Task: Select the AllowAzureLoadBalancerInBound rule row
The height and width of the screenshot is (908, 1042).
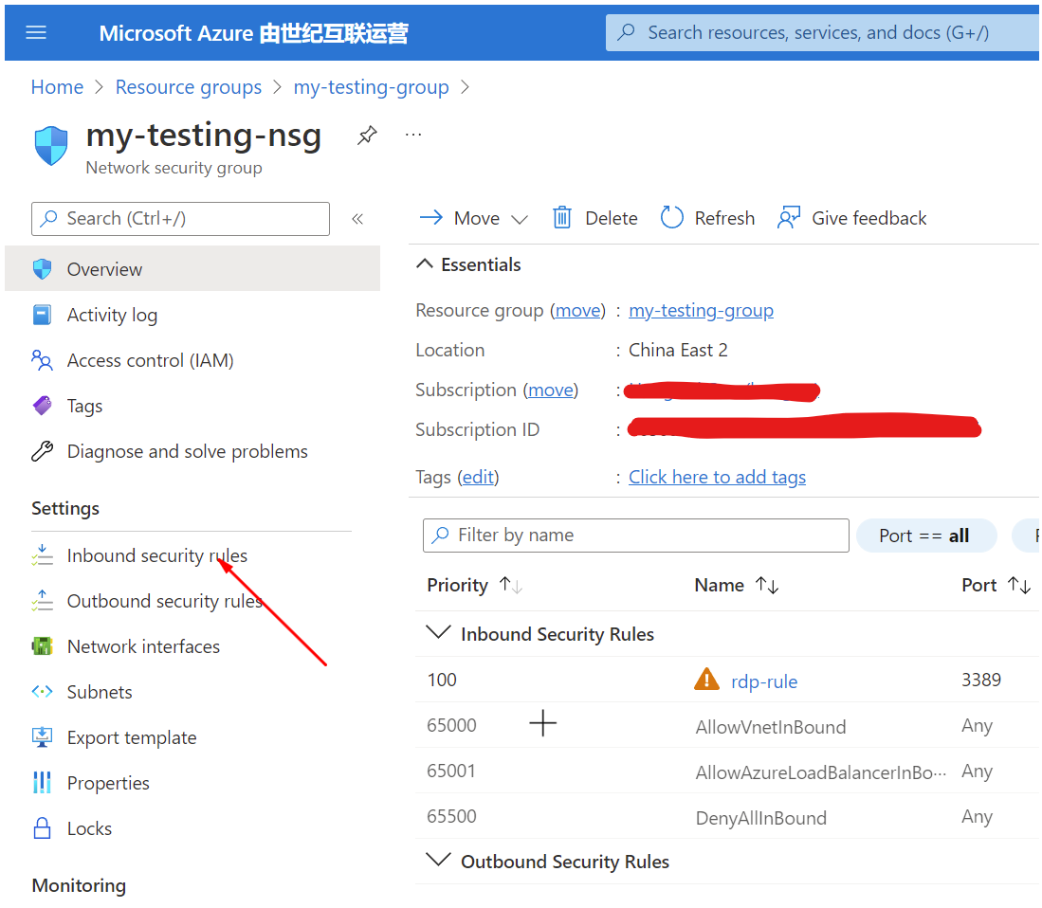Action: [x=727, y=771]
